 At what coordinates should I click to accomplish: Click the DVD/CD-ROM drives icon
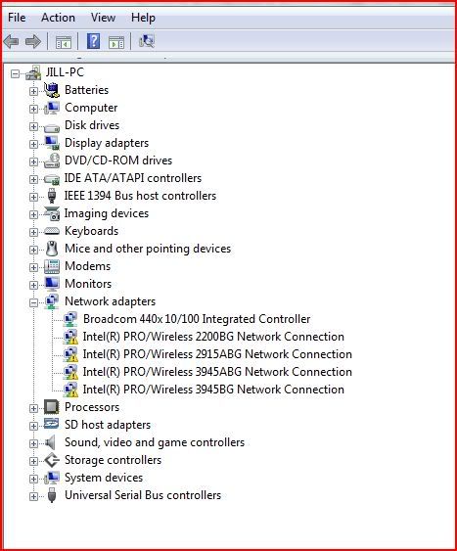(52, 161)
